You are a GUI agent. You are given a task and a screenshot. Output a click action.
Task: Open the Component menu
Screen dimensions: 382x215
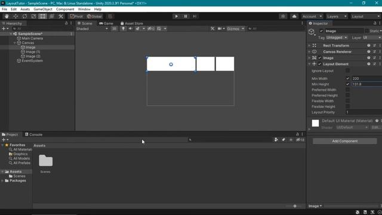[65, 10]
